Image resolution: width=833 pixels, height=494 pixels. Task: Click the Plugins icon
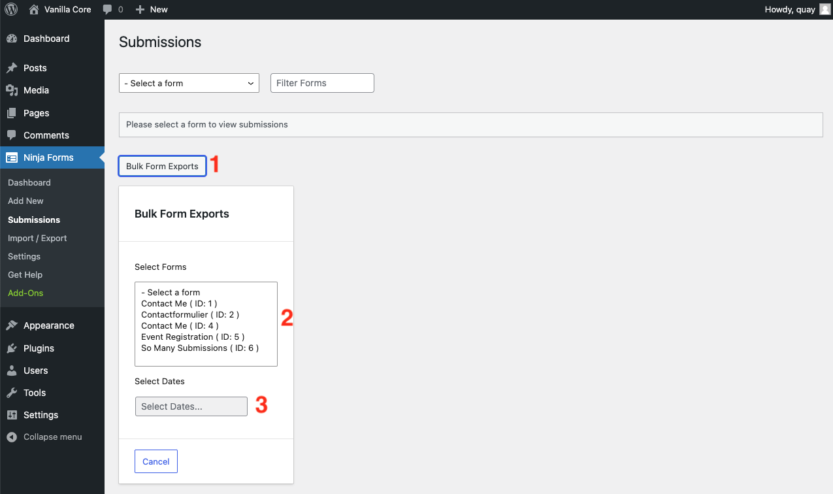coord(11,348)
